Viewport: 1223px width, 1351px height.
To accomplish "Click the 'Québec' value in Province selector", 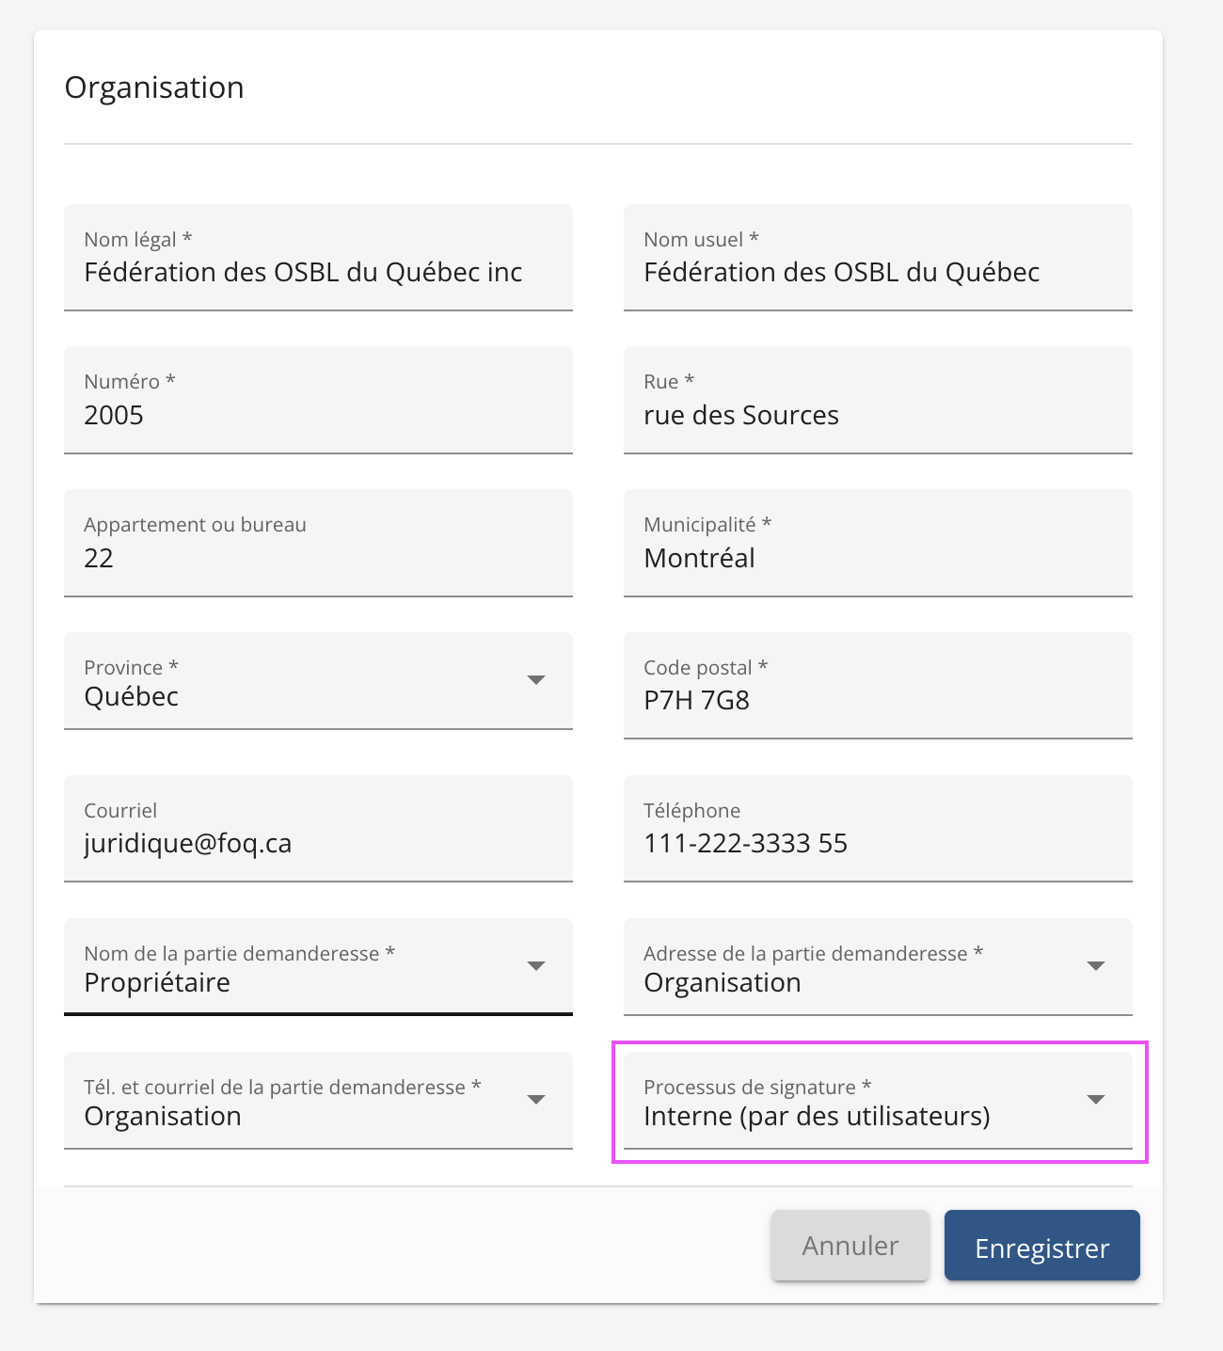I will point(132,697).
